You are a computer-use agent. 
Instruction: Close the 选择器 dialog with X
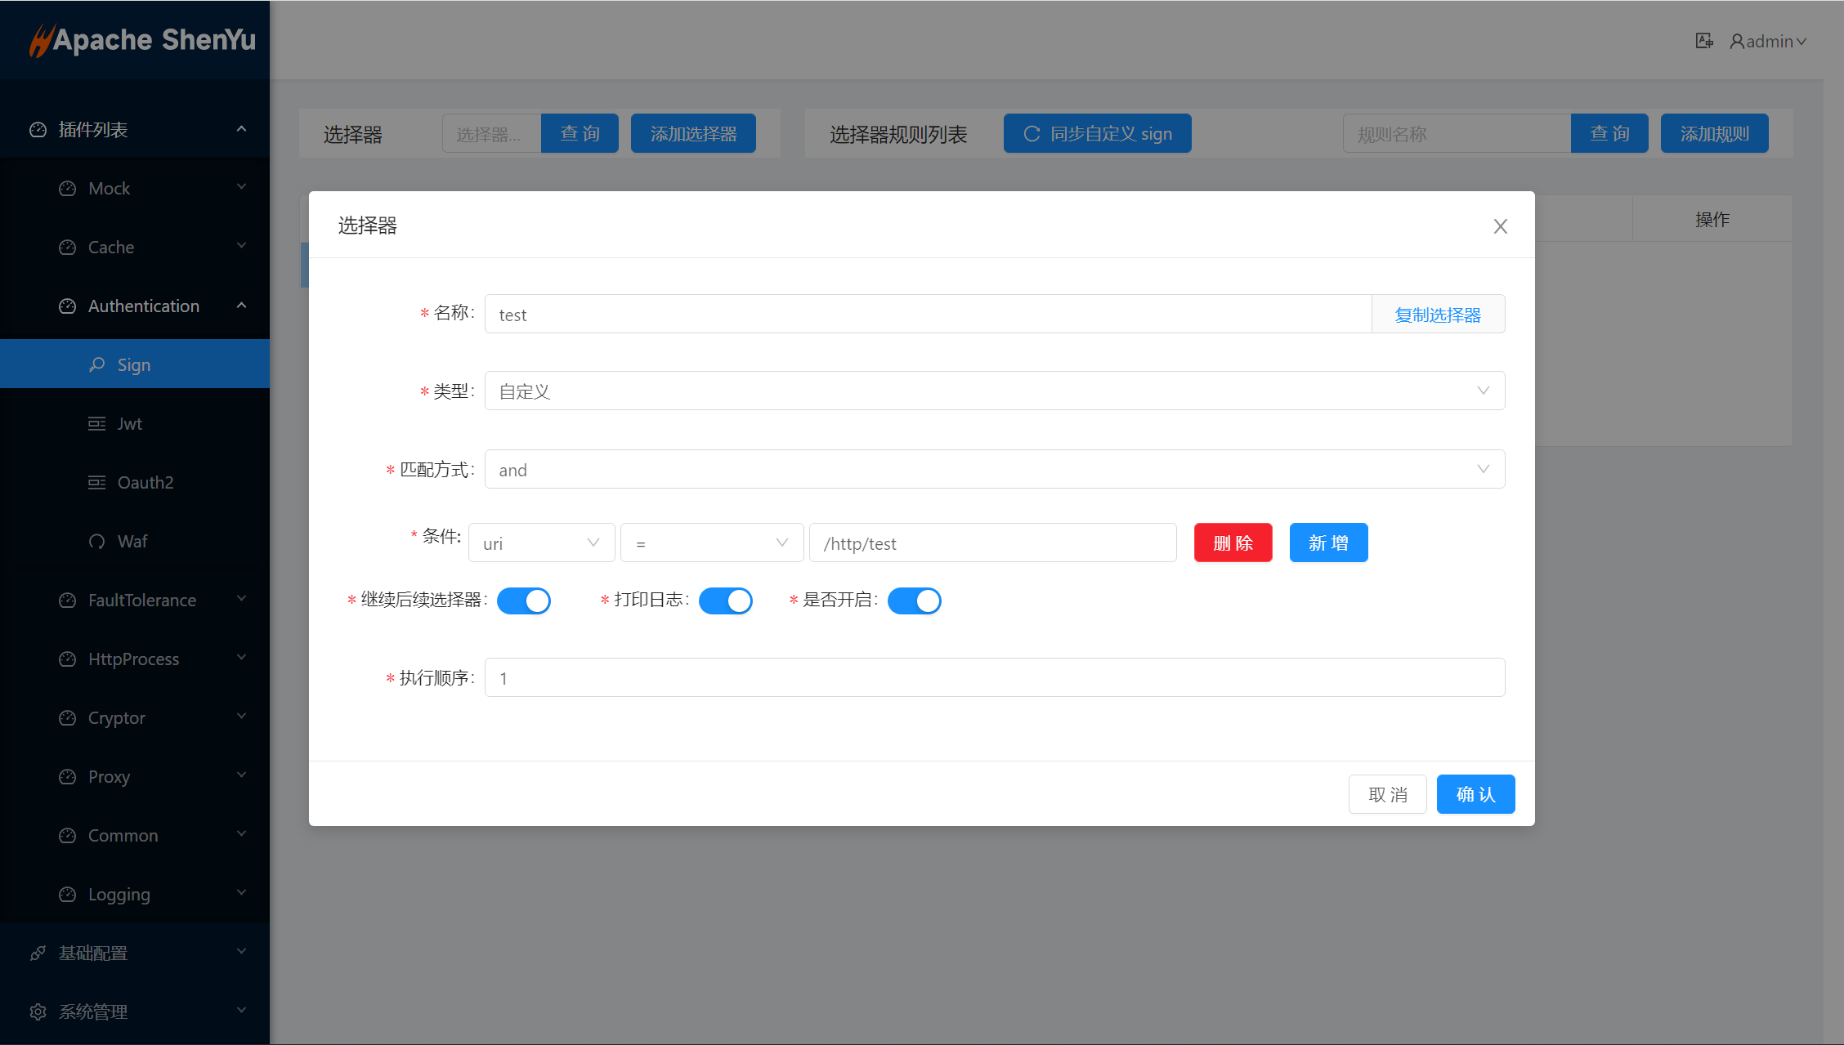point(1500,226)
